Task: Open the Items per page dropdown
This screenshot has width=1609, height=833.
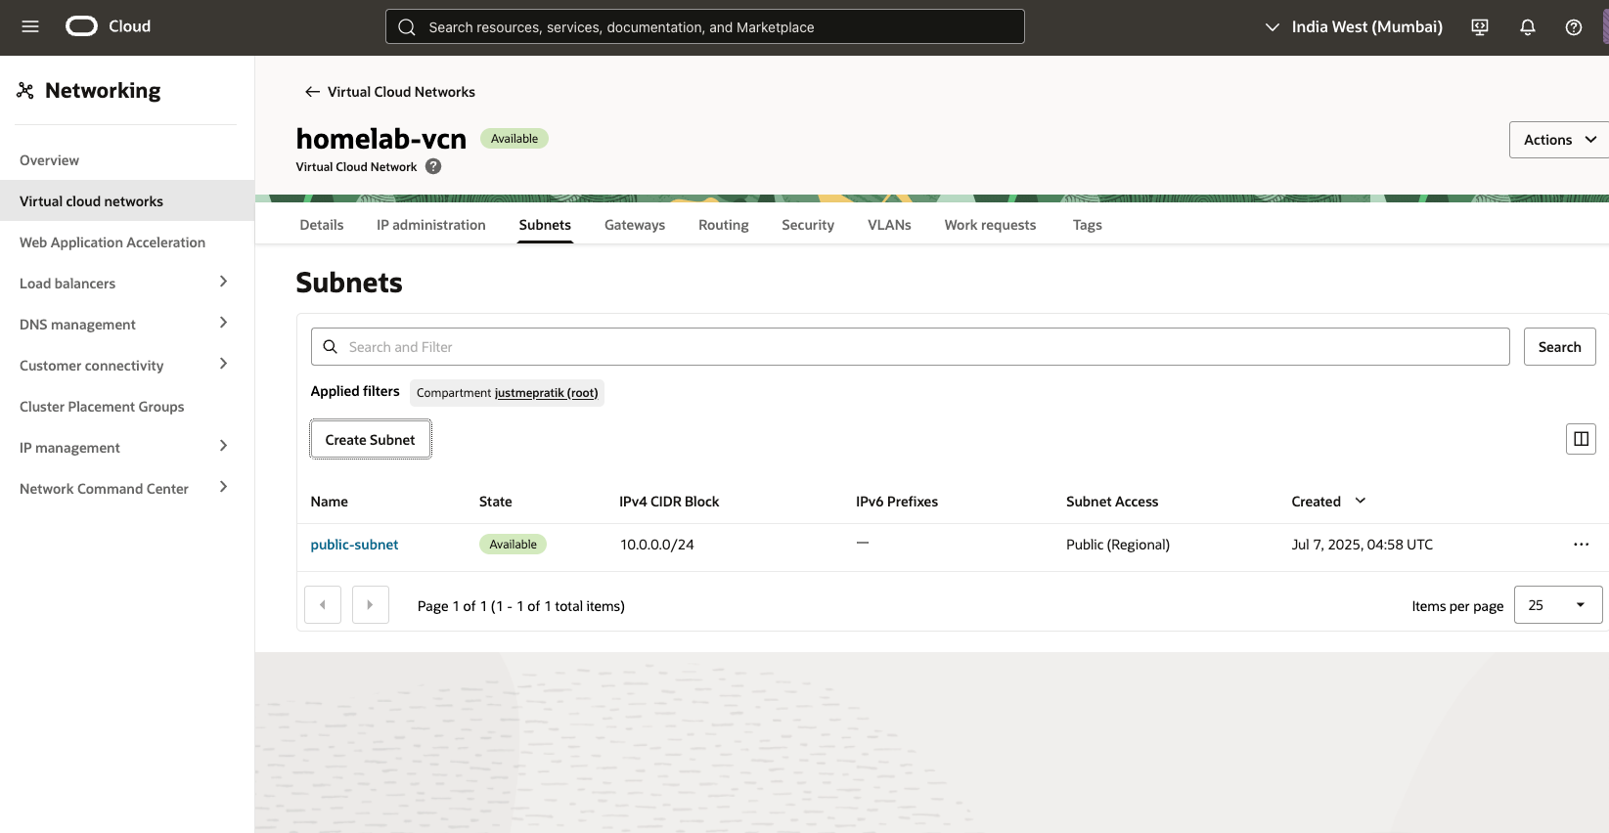Action: pyautogui.click(x=1557, y=605)
